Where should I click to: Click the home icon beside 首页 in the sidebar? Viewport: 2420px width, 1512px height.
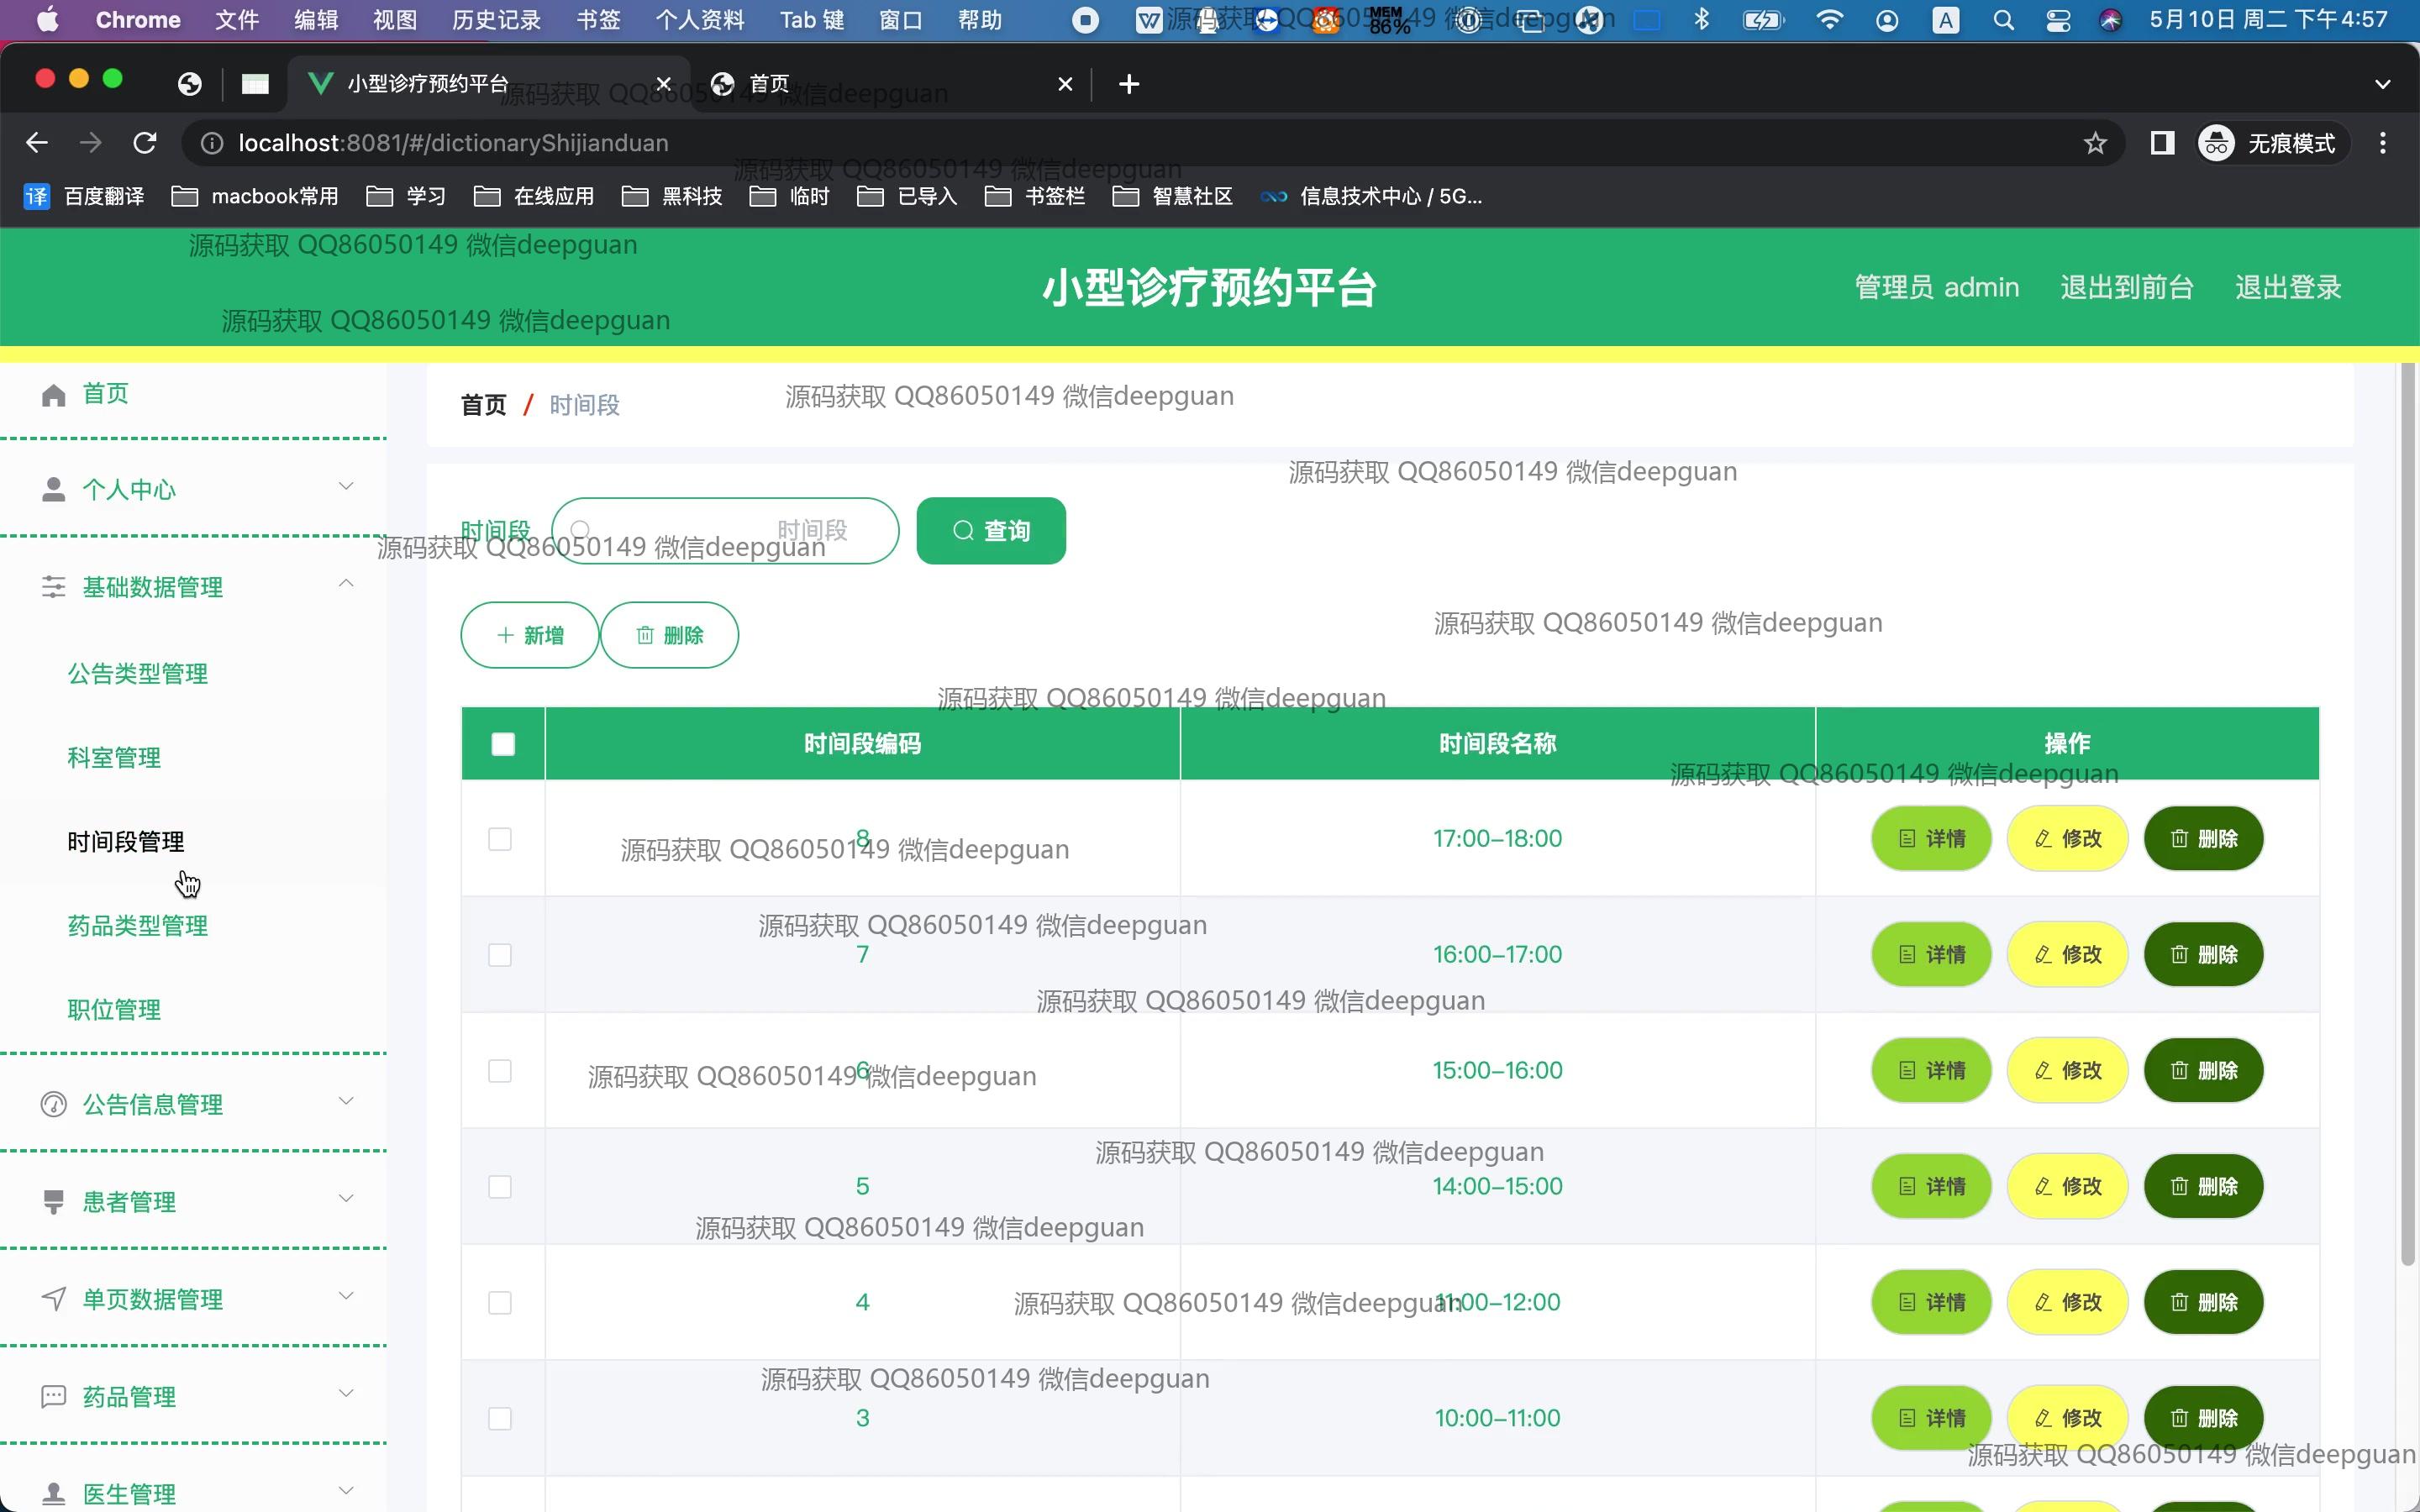coord(54,395)
